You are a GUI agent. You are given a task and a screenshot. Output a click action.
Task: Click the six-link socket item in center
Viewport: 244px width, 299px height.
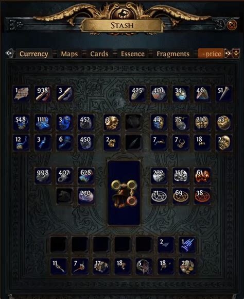(x=124, y=193)
